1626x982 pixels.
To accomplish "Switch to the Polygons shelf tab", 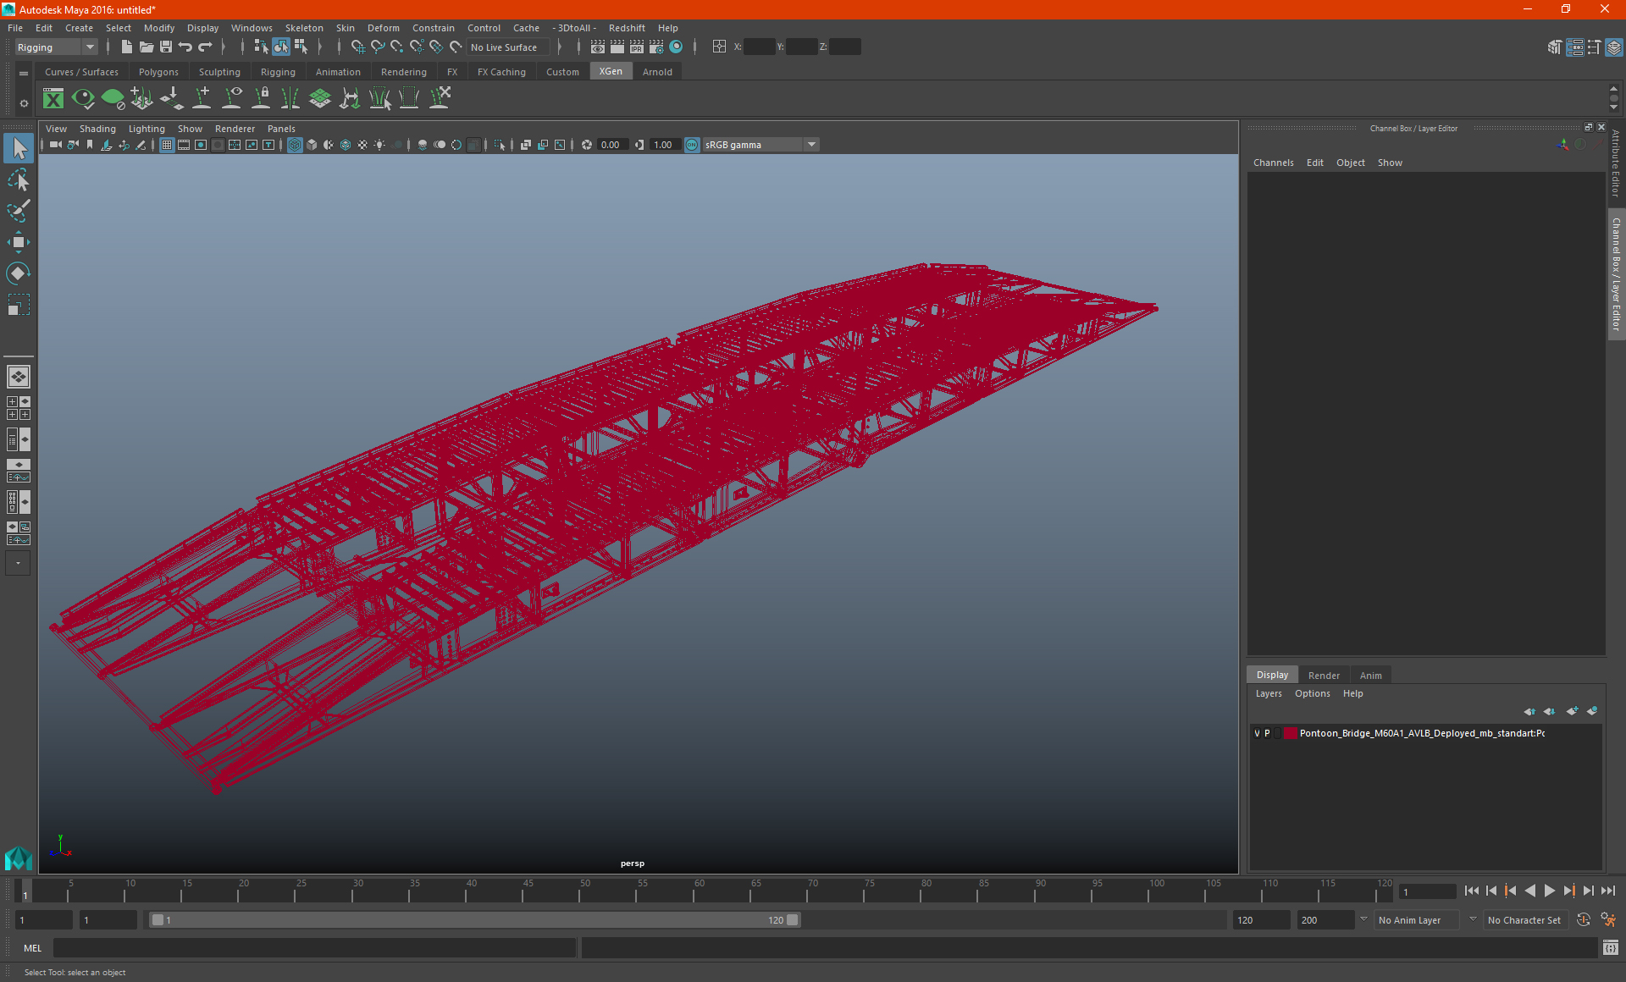I will coord(158,72).
